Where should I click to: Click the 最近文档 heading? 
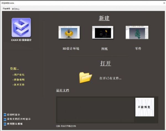(63, 90)
